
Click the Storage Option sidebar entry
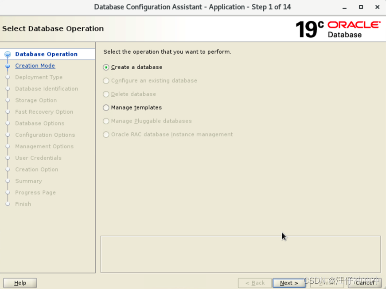point(35,100)
